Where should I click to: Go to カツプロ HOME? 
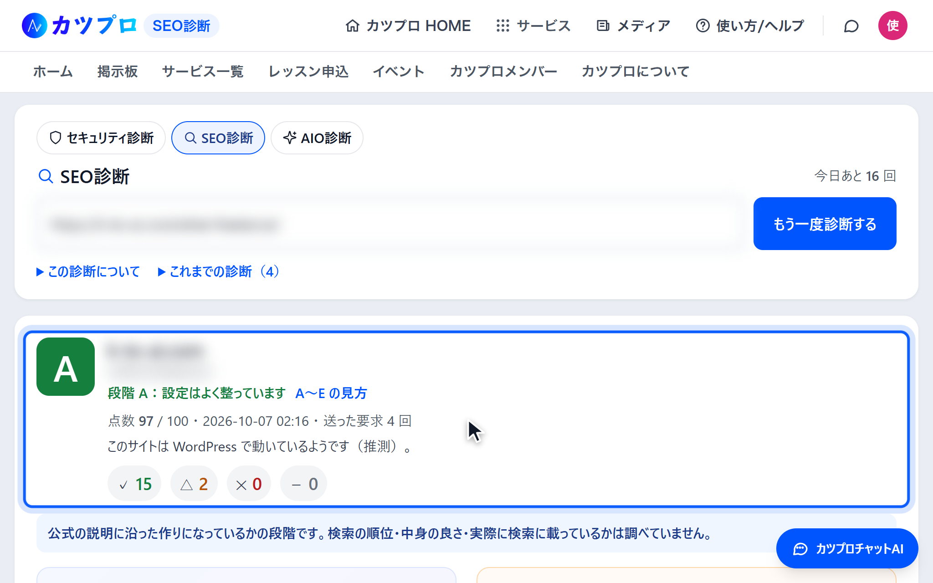pos(408,26)
